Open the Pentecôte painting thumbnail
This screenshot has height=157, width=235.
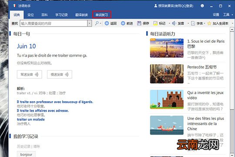point(167,74)
